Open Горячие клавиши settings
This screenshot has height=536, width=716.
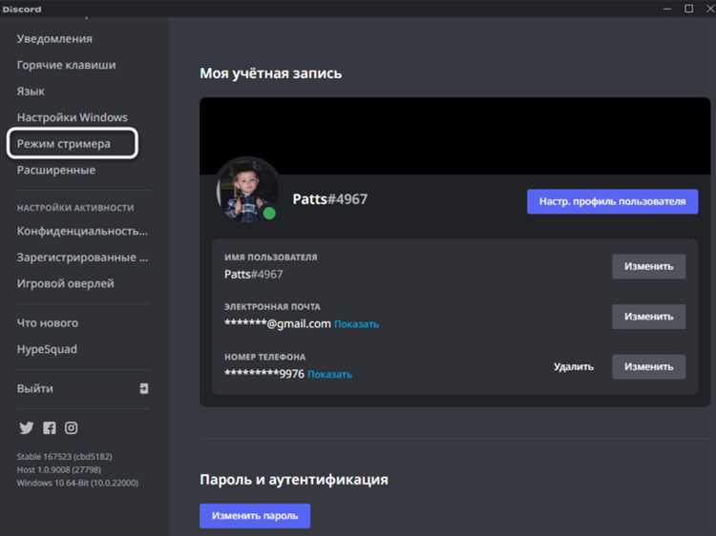coord(66,65)
